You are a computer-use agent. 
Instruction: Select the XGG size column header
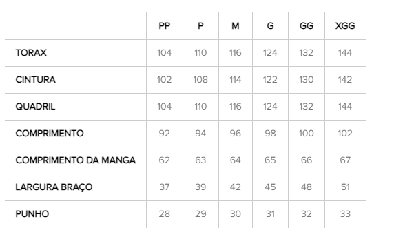[345, 26]
